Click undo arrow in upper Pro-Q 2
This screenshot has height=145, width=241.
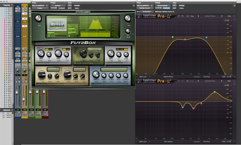click(x=179, y=16)
